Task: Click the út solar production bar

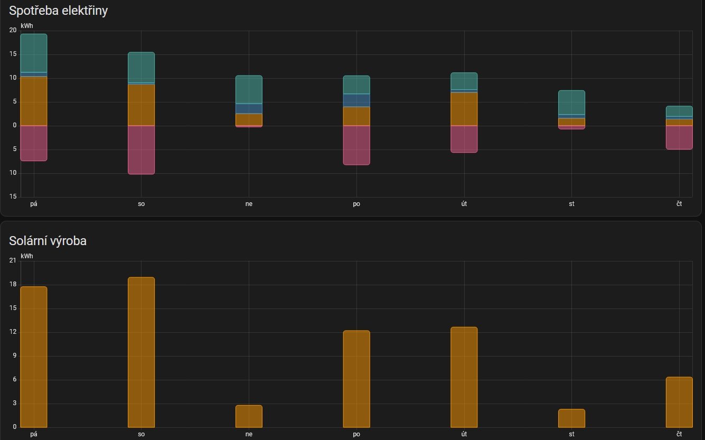Action: pos(464,377)
